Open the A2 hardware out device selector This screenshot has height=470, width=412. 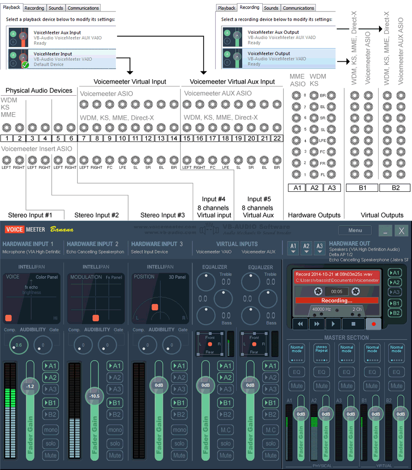pos(306,248)
